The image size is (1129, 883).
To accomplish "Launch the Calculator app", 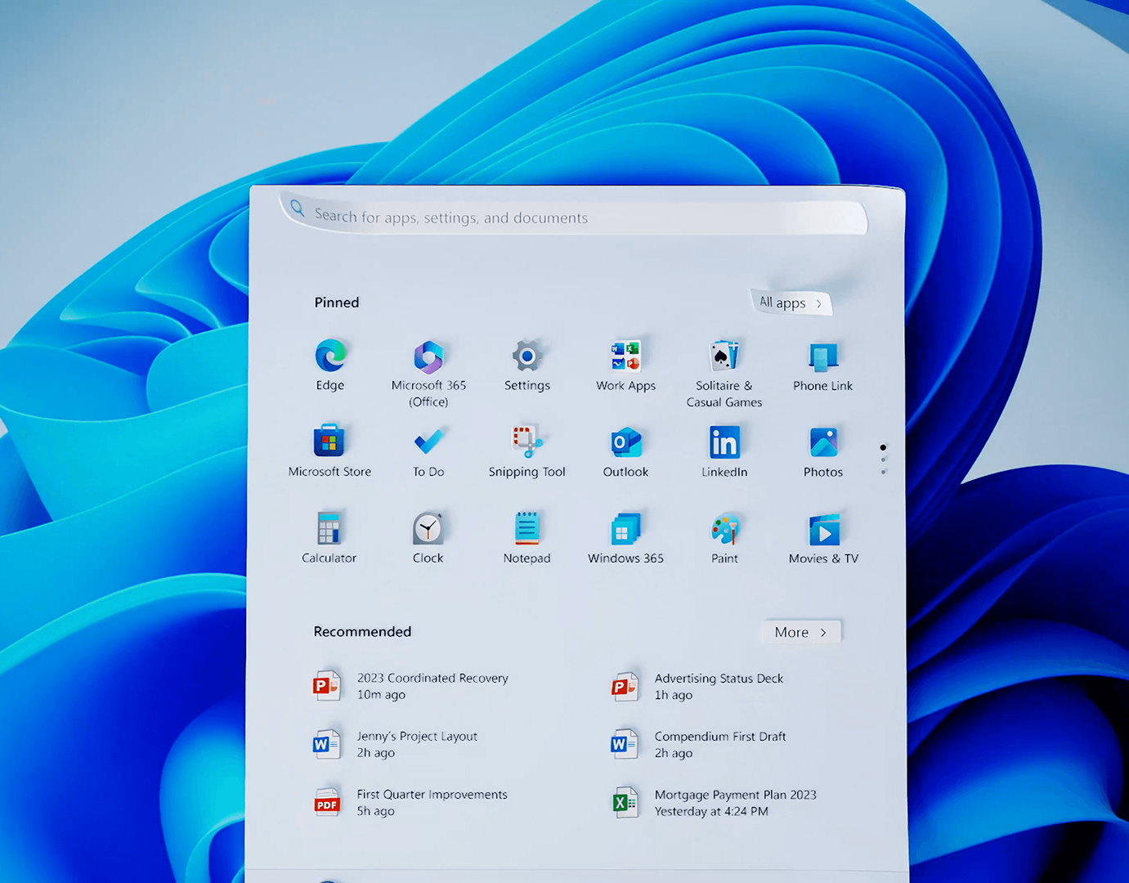I will click(329, 528).
